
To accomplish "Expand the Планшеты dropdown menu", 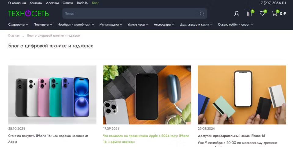I will 43,24.
